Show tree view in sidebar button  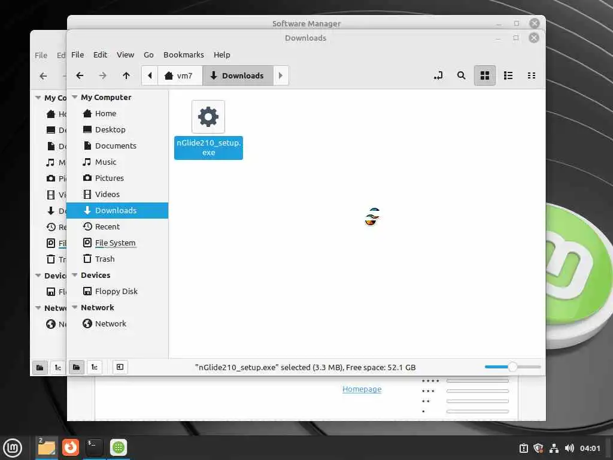pyautogui.click(x=94, y=367)
